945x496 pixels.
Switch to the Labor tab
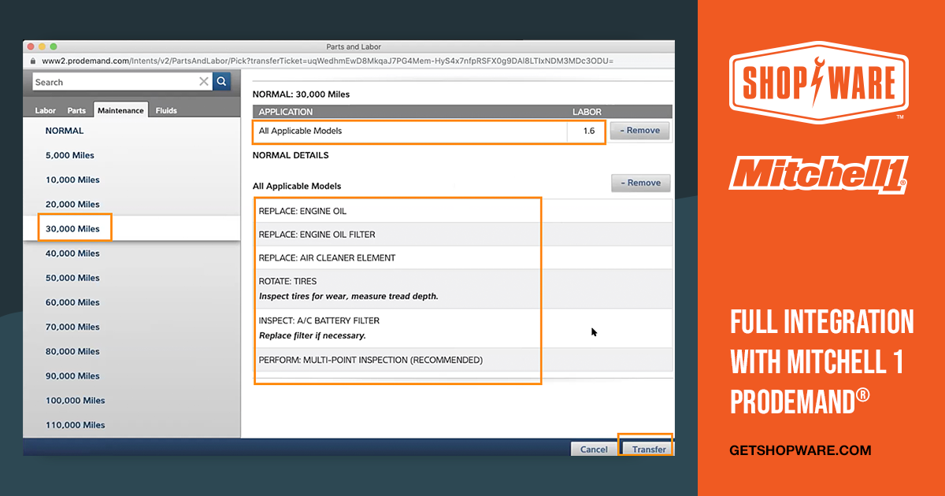46,111
